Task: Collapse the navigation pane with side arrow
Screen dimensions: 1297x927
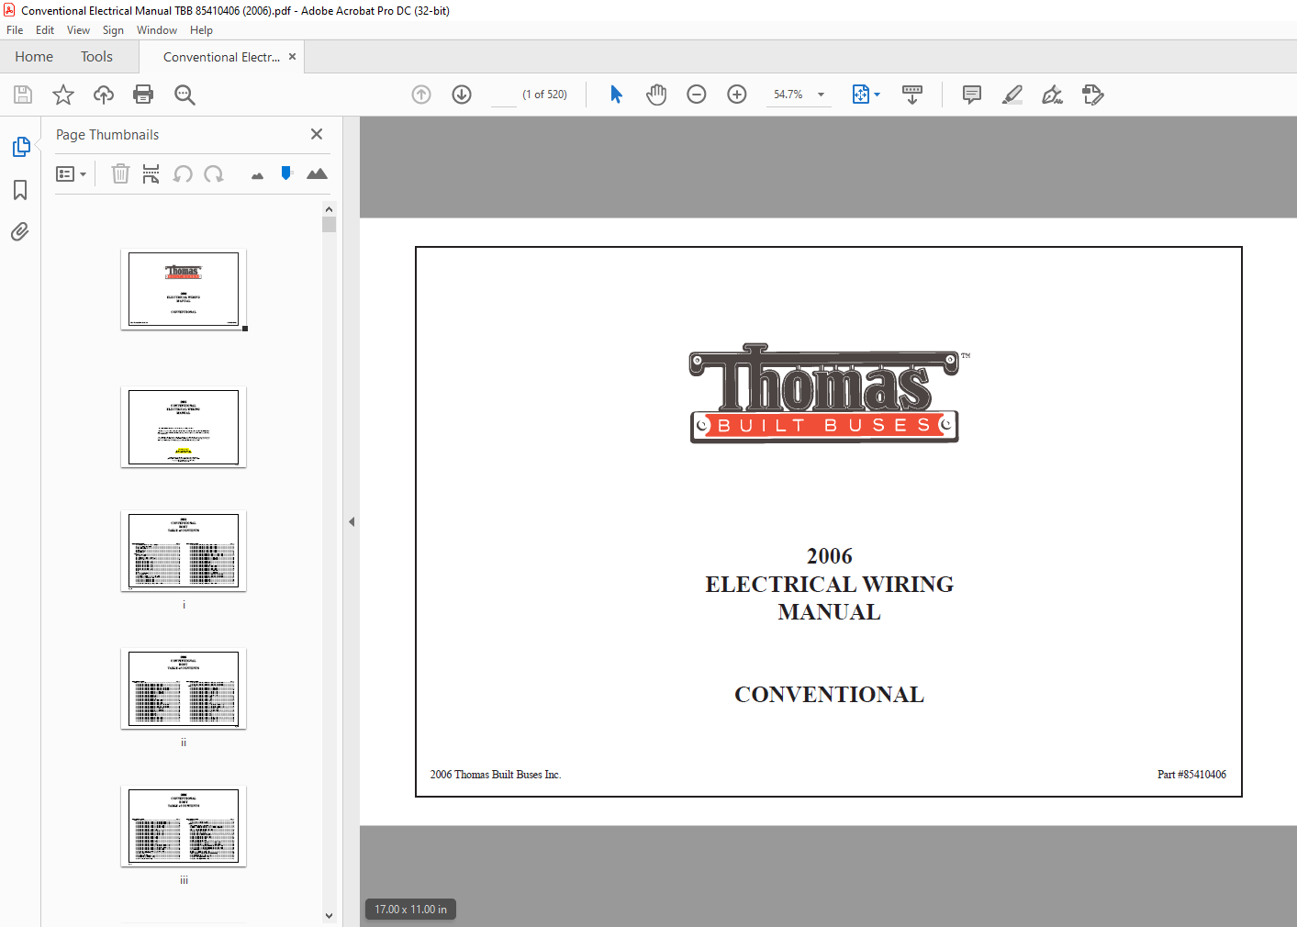Action: 352,521
